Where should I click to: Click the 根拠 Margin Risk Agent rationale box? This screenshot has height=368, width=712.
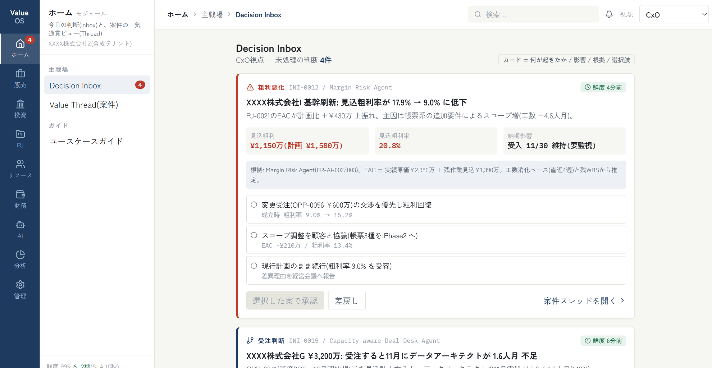[x=436, y=175]
